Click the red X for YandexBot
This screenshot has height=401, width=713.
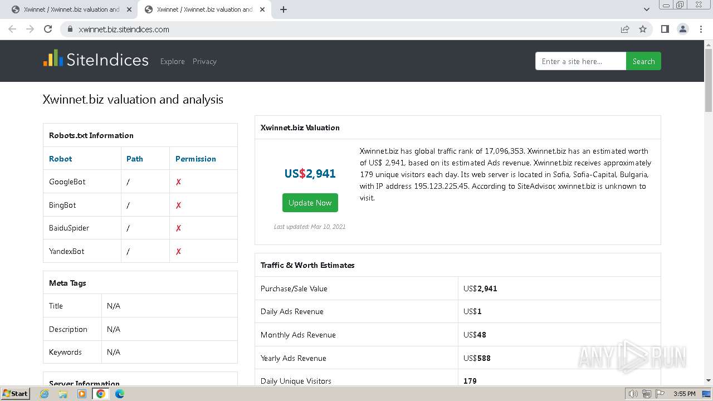click(x=179, y=251)
